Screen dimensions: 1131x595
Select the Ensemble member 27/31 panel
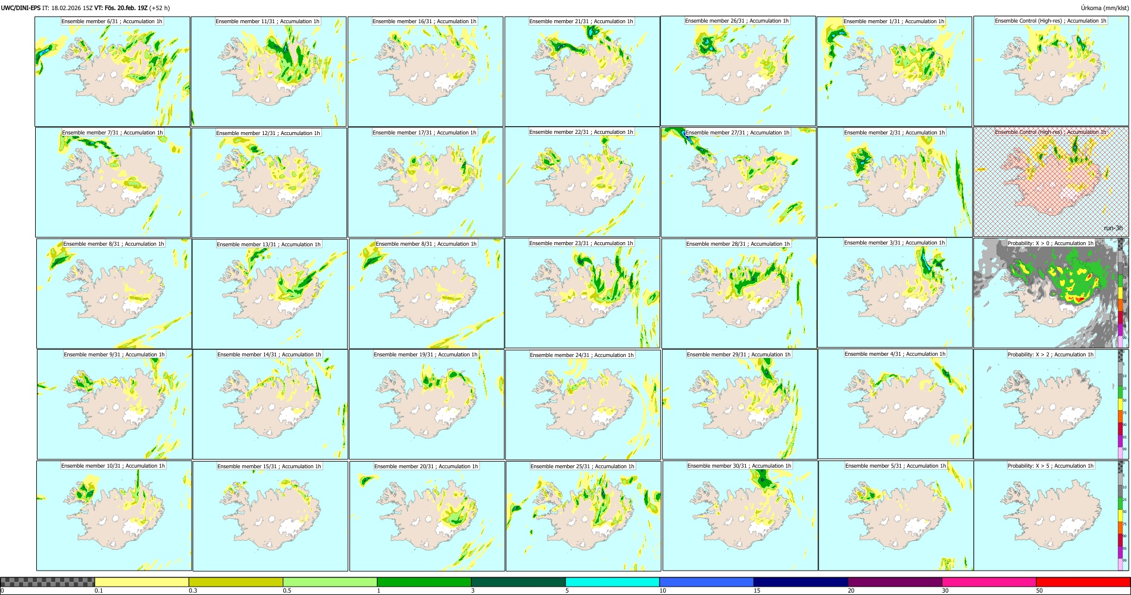coord(739,182)
